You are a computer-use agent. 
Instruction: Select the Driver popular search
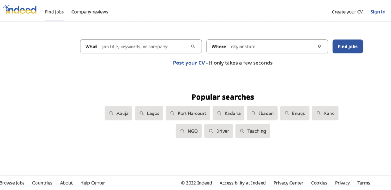218,131
